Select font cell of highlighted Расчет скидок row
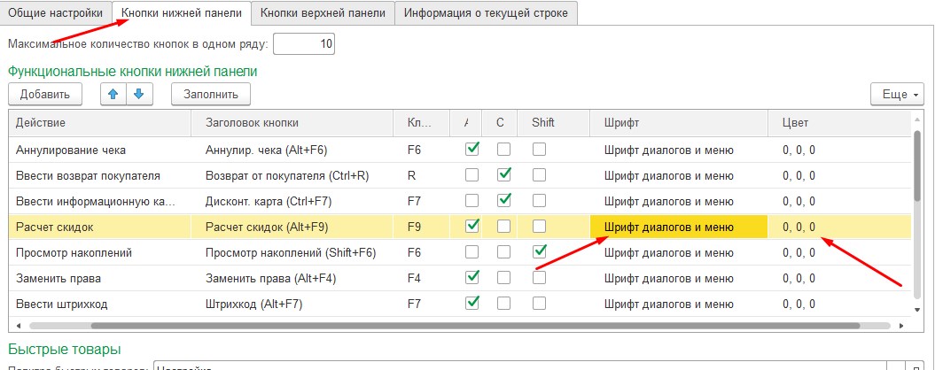943x370 pixels. [x=678, y=227]
